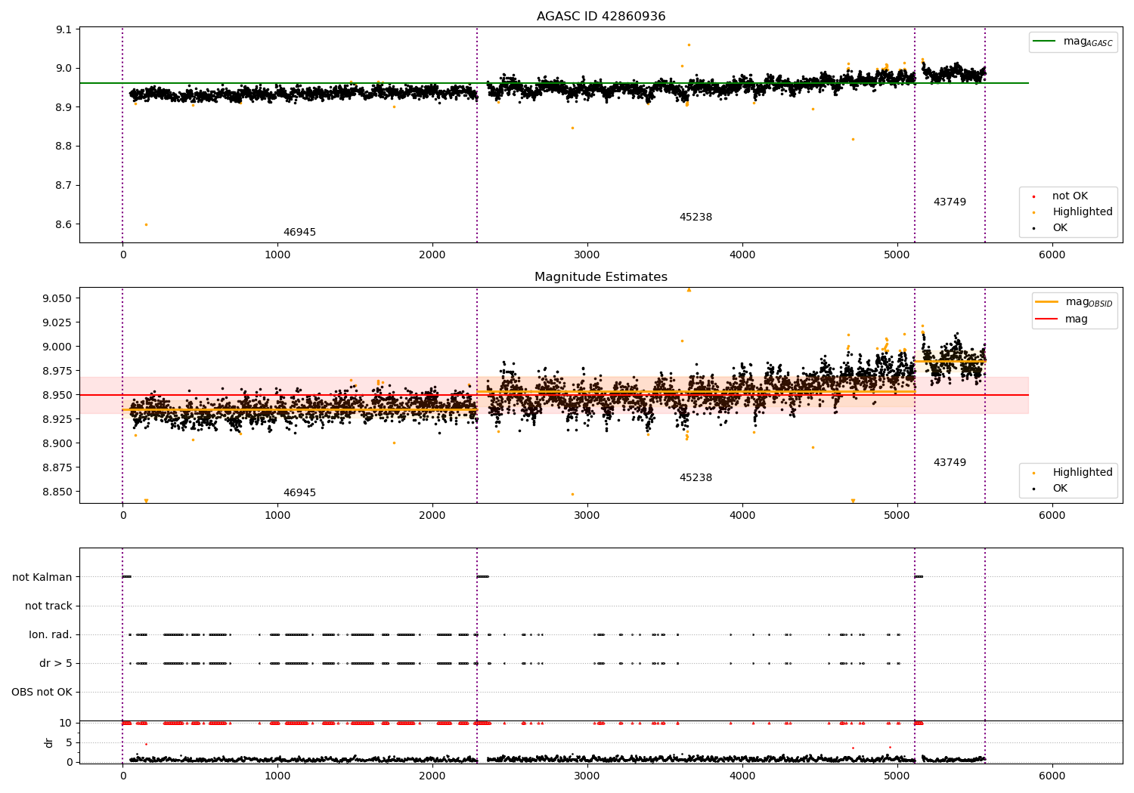The width and height of the screenshot is (1134, 793).
Task: Click the 8.7 y-axis tick label
Action: click(64, 186)
